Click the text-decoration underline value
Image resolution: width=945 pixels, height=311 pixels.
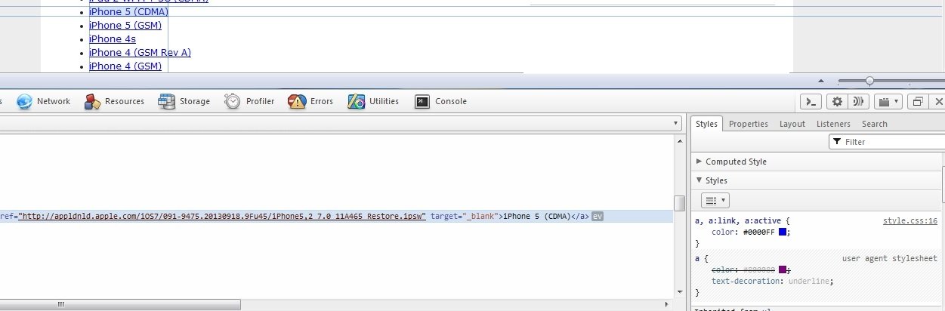[810, 281]
